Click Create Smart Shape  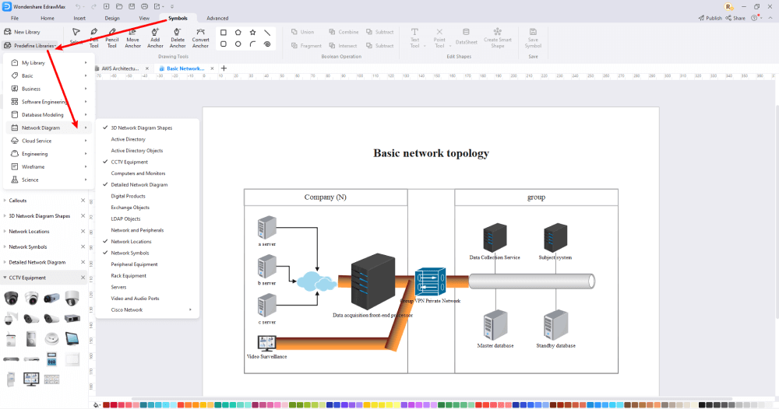[x=497, y=38]
